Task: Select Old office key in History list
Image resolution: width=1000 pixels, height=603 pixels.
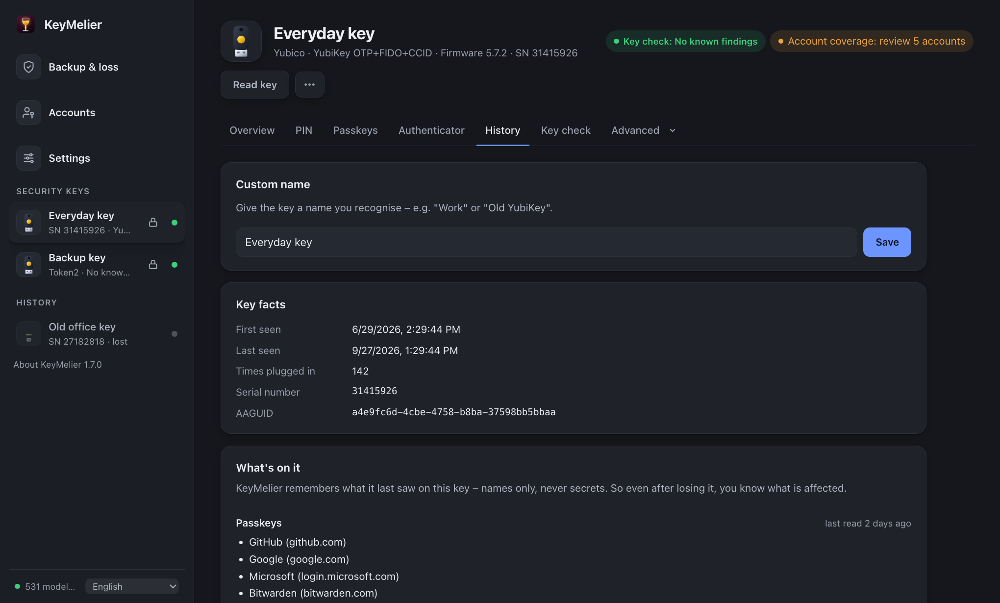Action: [97, 334]
